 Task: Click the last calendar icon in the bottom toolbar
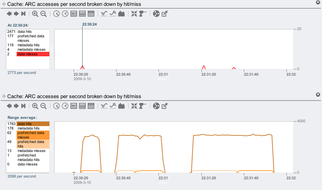(x=91, y=106)
